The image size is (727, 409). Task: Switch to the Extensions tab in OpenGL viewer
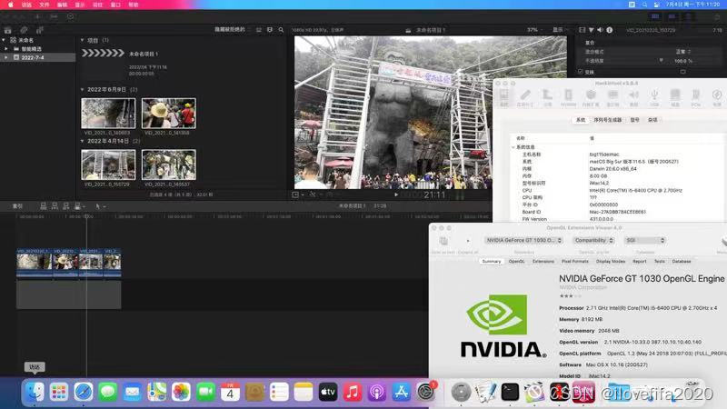[543, 262]
